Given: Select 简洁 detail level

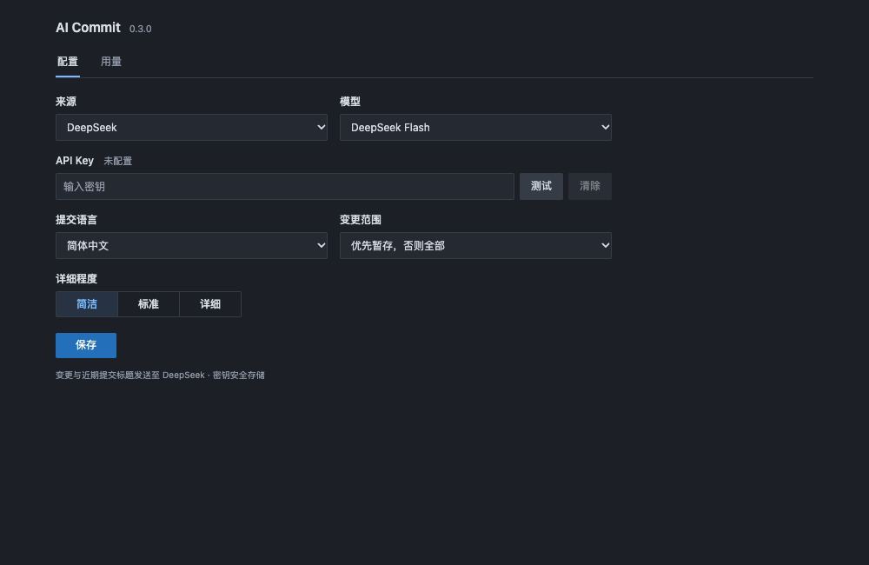Looking at the screenshot, I should (87, 304).
